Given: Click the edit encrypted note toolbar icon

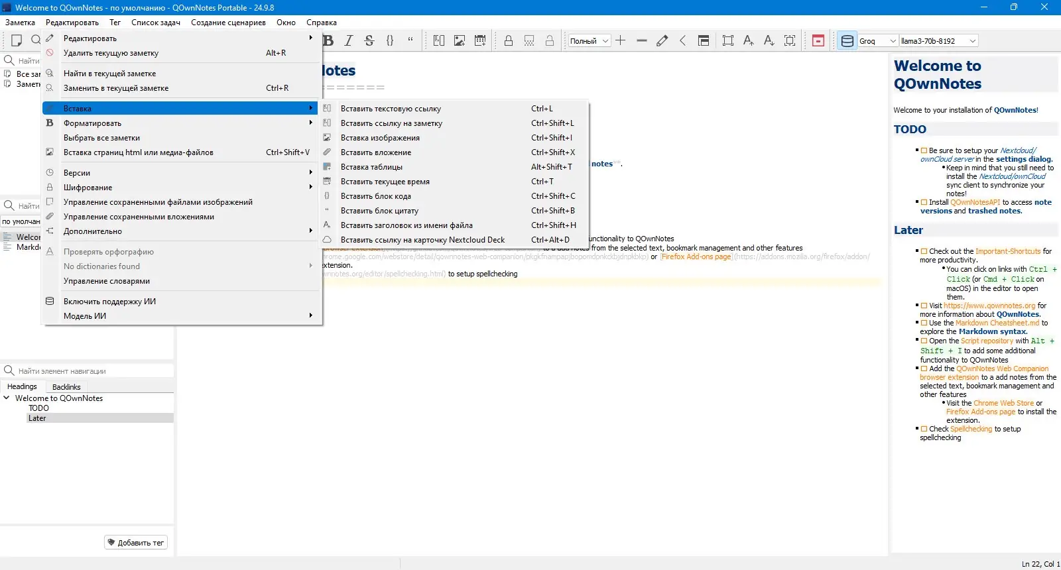Looking at the screenshot, I should click(x=529, y=40).
